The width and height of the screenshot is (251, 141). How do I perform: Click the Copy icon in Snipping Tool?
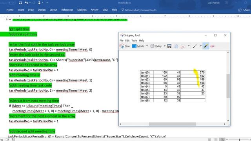(x=176, y=46)
